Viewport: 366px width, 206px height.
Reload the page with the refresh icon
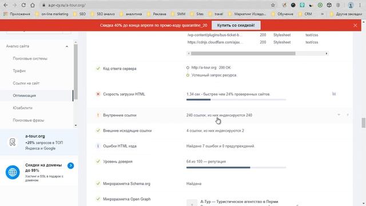tap(23, 5)
